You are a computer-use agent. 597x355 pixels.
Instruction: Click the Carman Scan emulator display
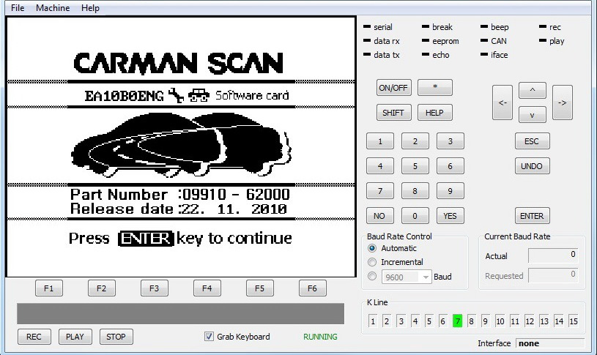point(181,146)
